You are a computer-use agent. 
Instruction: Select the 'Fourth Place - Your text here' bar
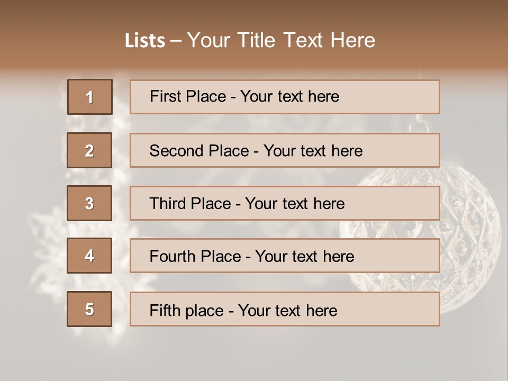tap(285, 256)
